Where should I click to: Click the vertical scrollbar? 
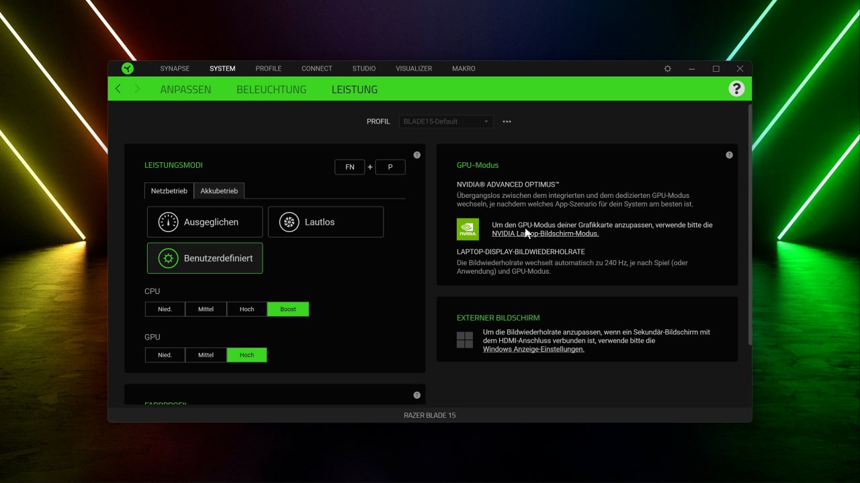pos(749,225)
